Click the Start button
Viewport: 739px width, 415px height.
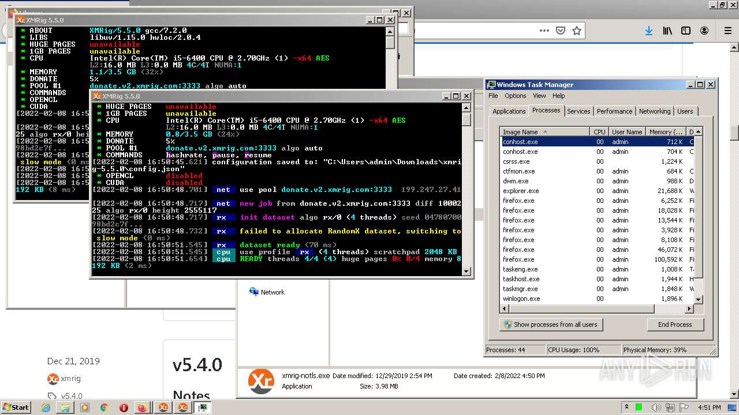tap(16, 407)
